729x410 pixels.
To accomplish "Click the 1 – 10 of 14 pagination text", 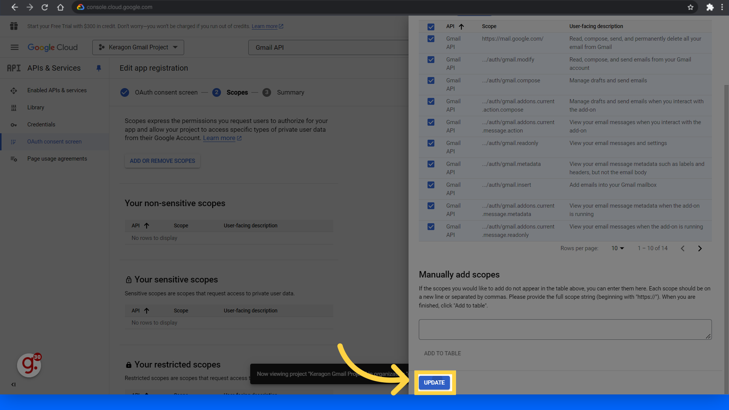I will [652, 248].
